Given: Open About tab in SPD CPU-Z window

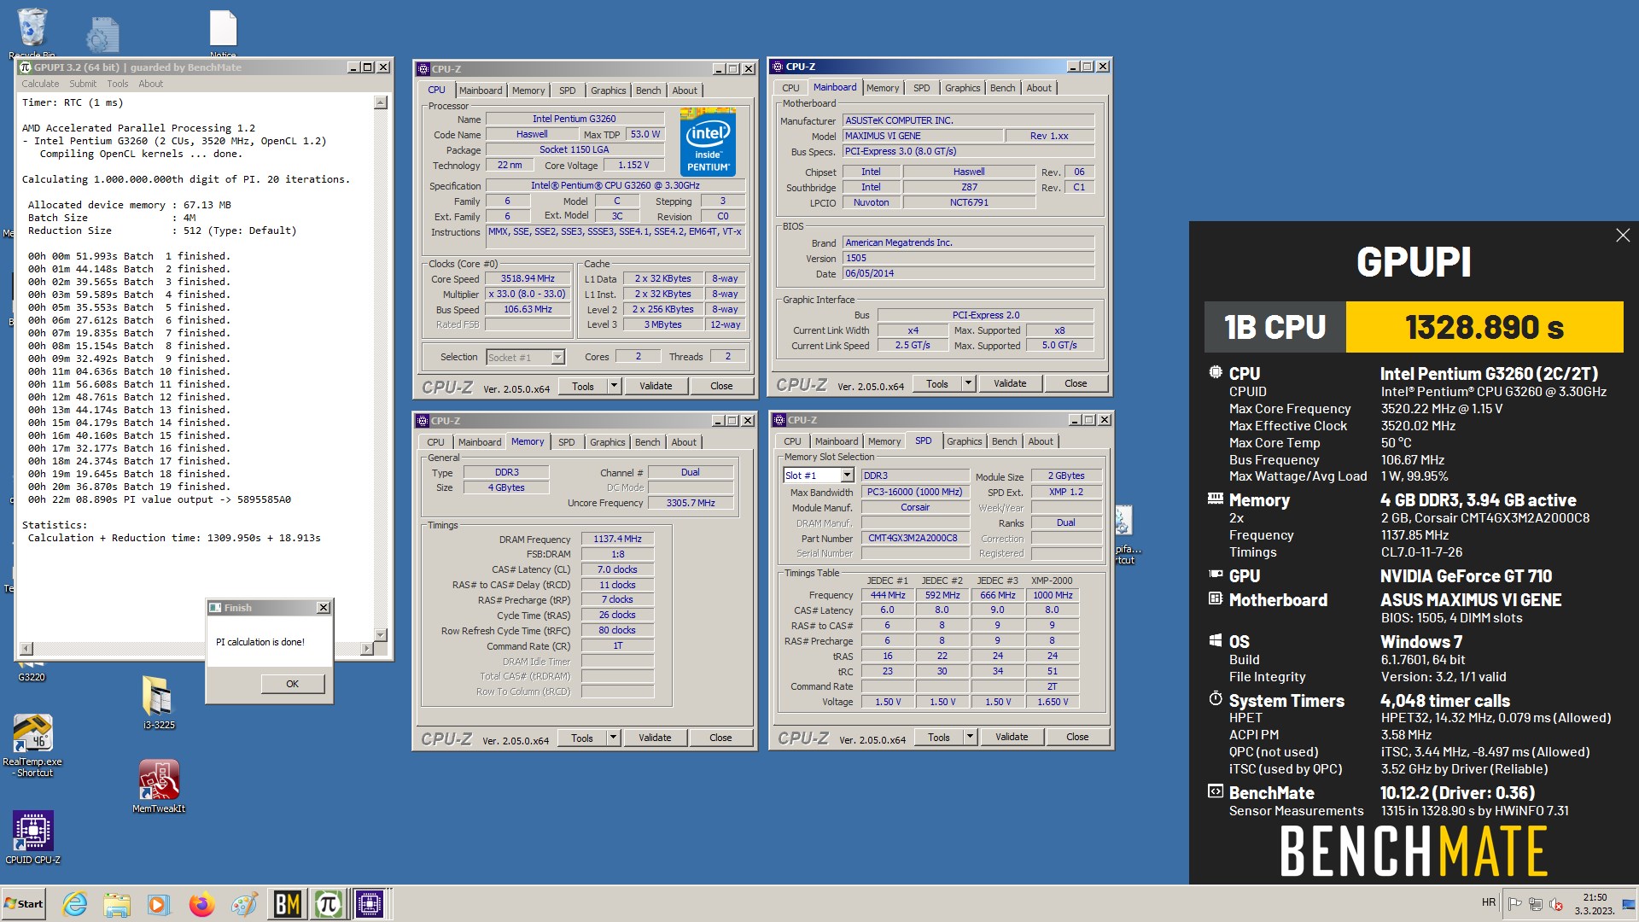Looking at the screenshot, I should 1041,441.
